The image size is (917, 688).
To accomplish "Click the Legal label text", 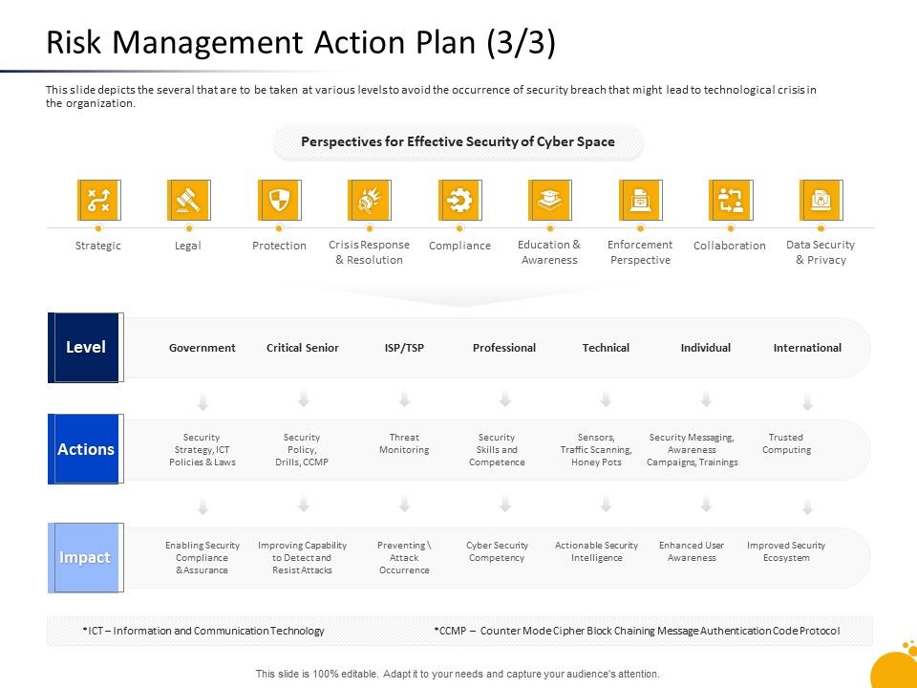I will (188, 246).
